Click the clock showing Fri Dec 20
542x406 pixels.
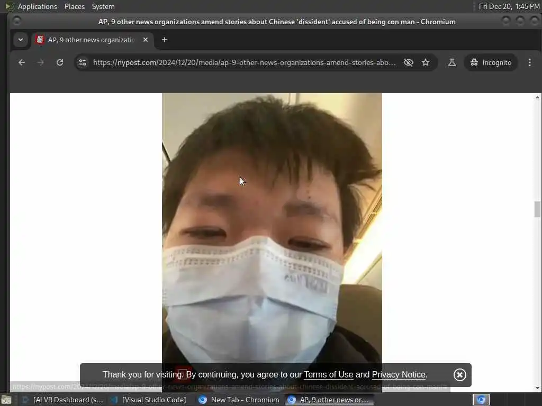pos(509,6)
